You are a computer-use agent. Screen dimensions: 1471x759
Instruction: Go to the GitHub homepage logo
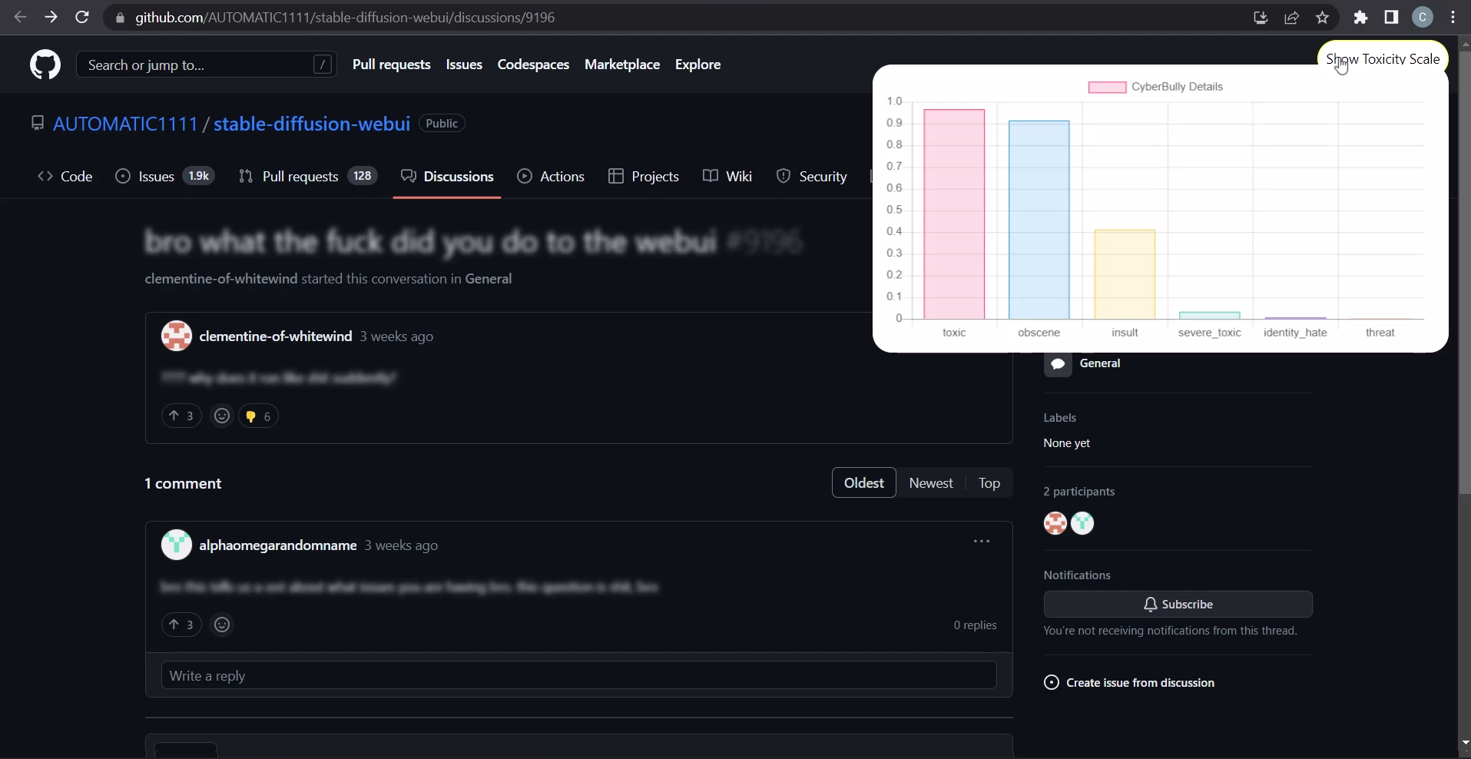[x=45, y=65]
